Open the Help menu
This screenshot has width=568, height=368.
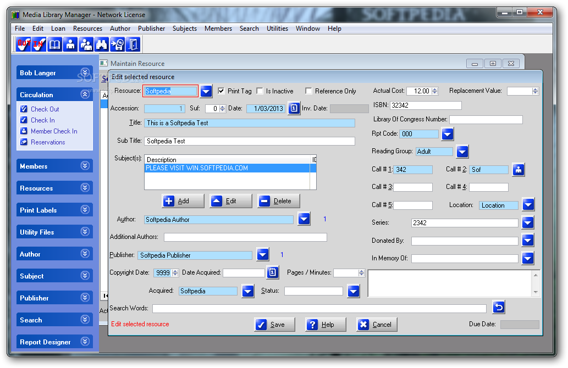334,28
